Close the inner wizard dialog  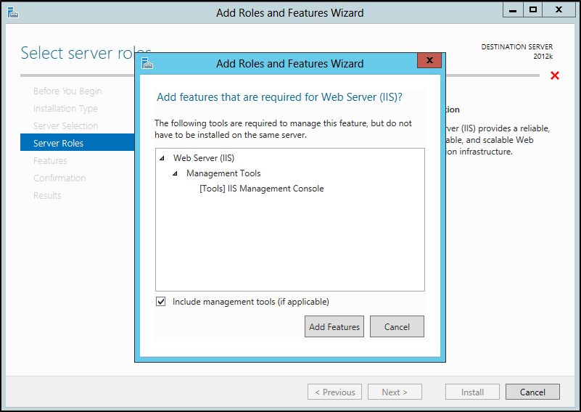tap(429, 60)
